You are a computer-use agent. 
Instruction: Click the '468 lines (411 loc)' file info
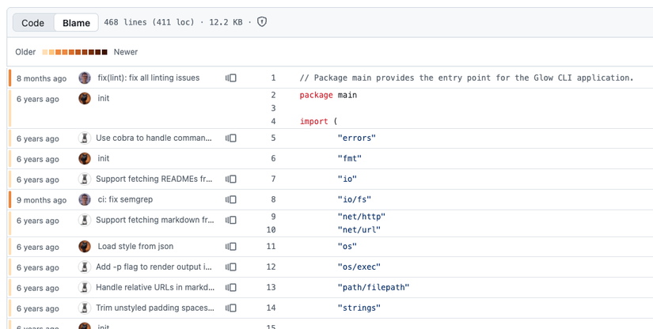[149, 22]
